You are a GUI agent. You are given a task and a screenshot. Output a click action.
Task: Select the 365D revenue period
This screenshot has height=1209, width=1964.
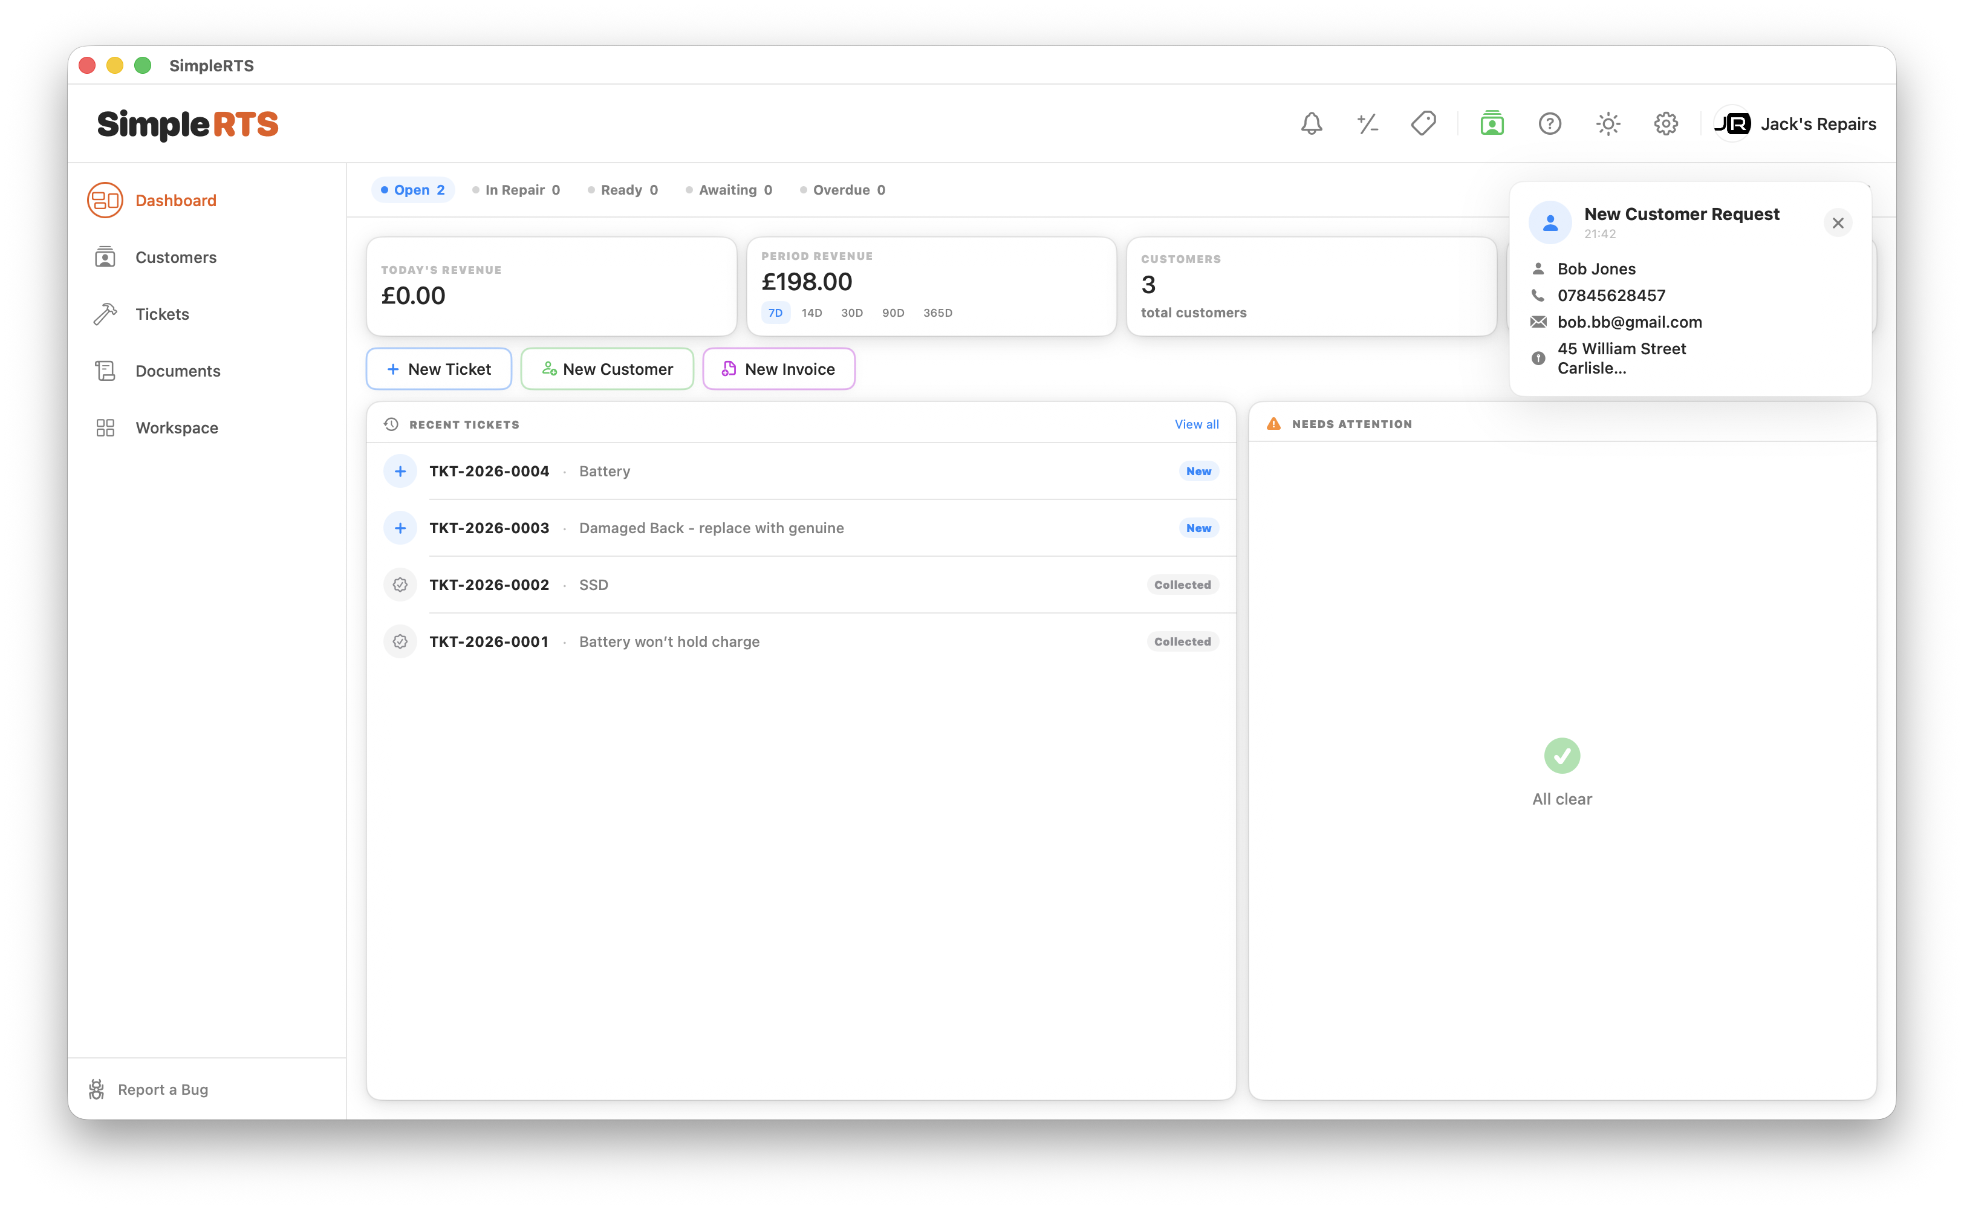pyautogui.click(x=937, y=313)
